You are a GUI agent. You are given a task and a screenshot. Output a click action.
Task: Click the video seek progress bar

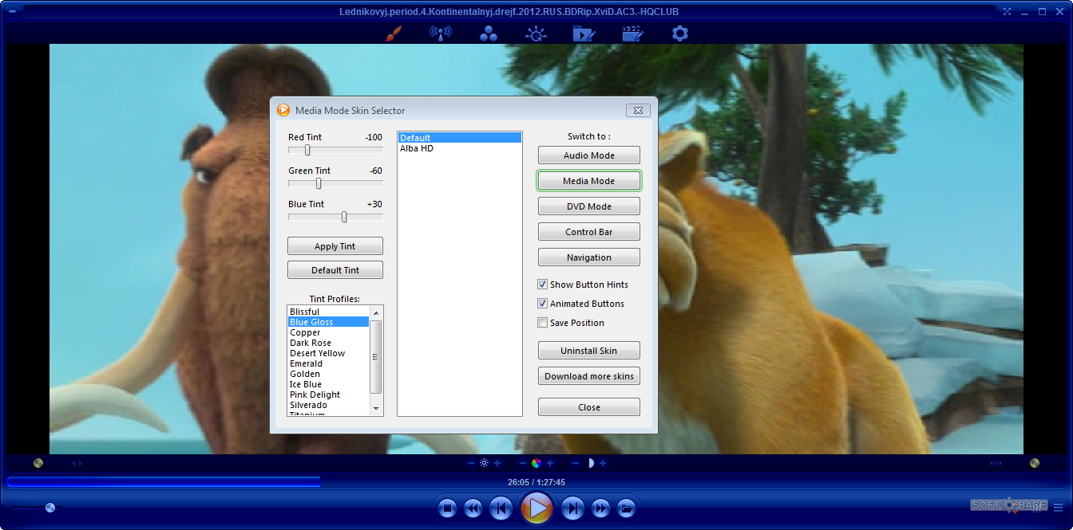[536, 481]
